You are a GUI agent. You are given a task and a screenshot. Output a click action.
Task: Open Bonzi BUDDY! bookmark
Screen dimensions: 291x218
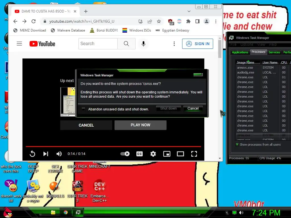[104, 30]
